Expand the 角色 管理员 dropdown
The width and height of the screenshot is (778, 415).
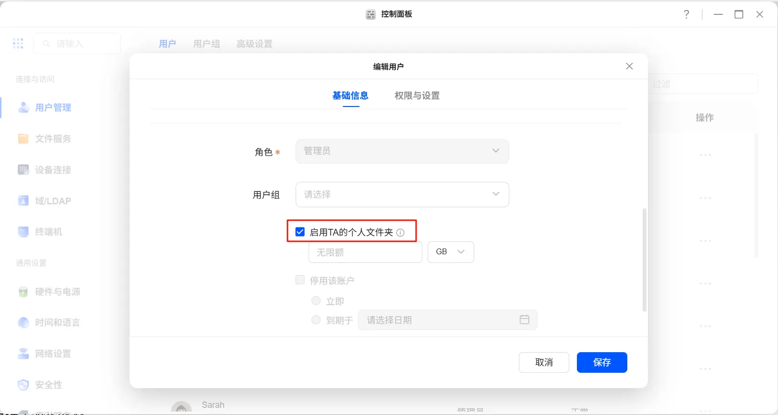(402, 151)
